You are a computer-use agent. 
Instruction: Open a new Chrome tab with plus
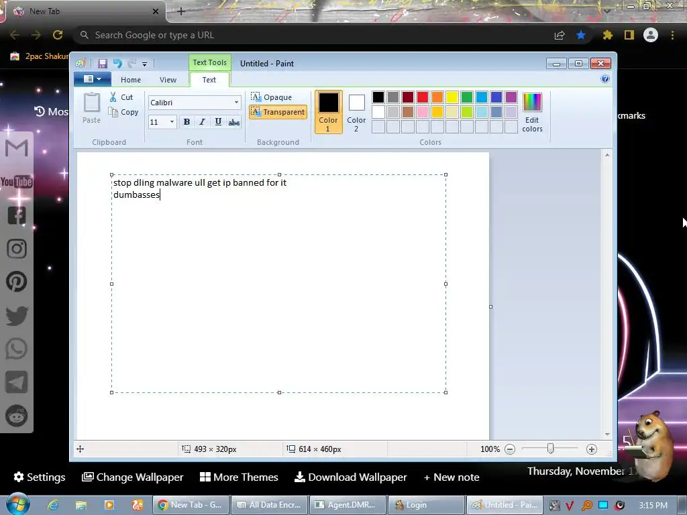[181, 11]
